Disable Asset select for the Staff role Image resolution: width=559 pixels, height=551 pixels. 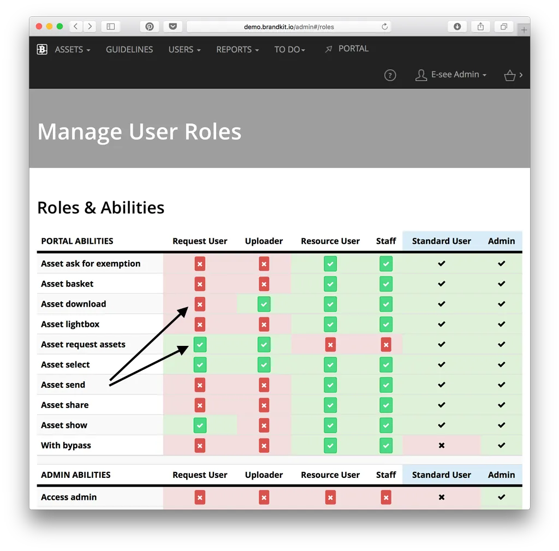point(386,364)
